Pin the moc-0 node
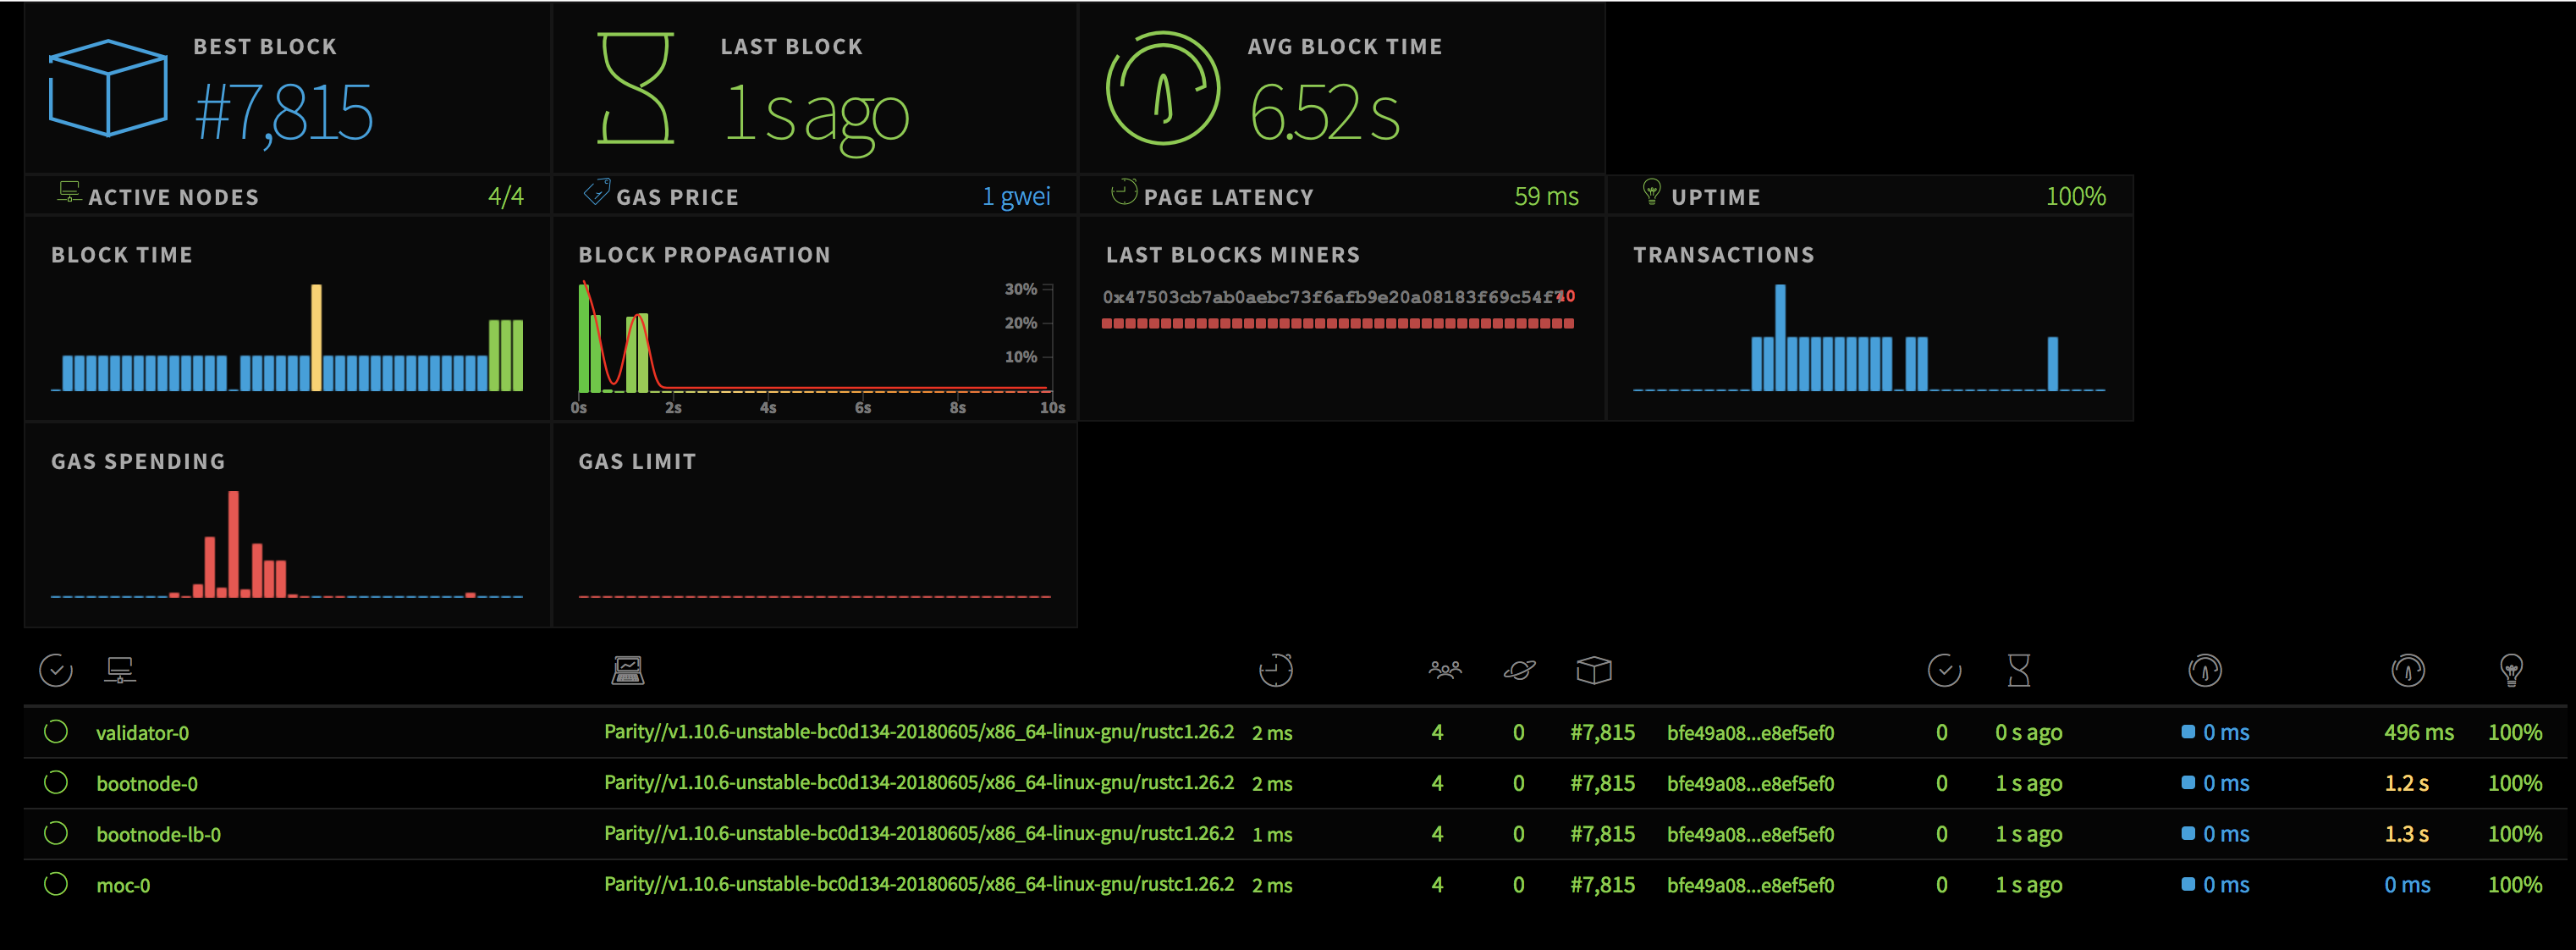 [x=56, y=884]
